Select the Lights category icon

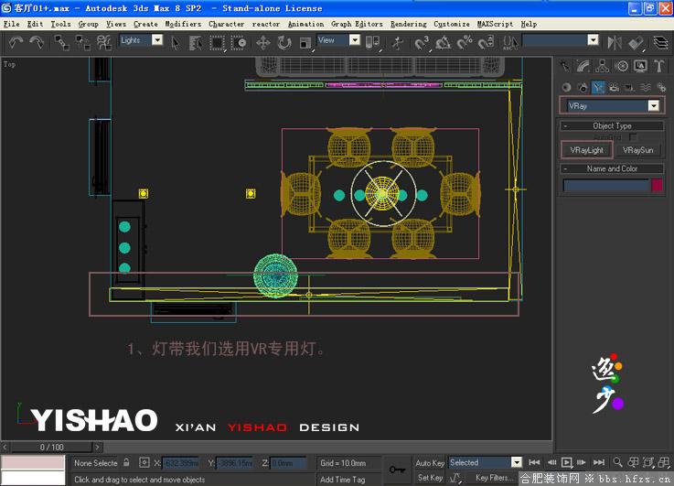(x=598, y=87)
